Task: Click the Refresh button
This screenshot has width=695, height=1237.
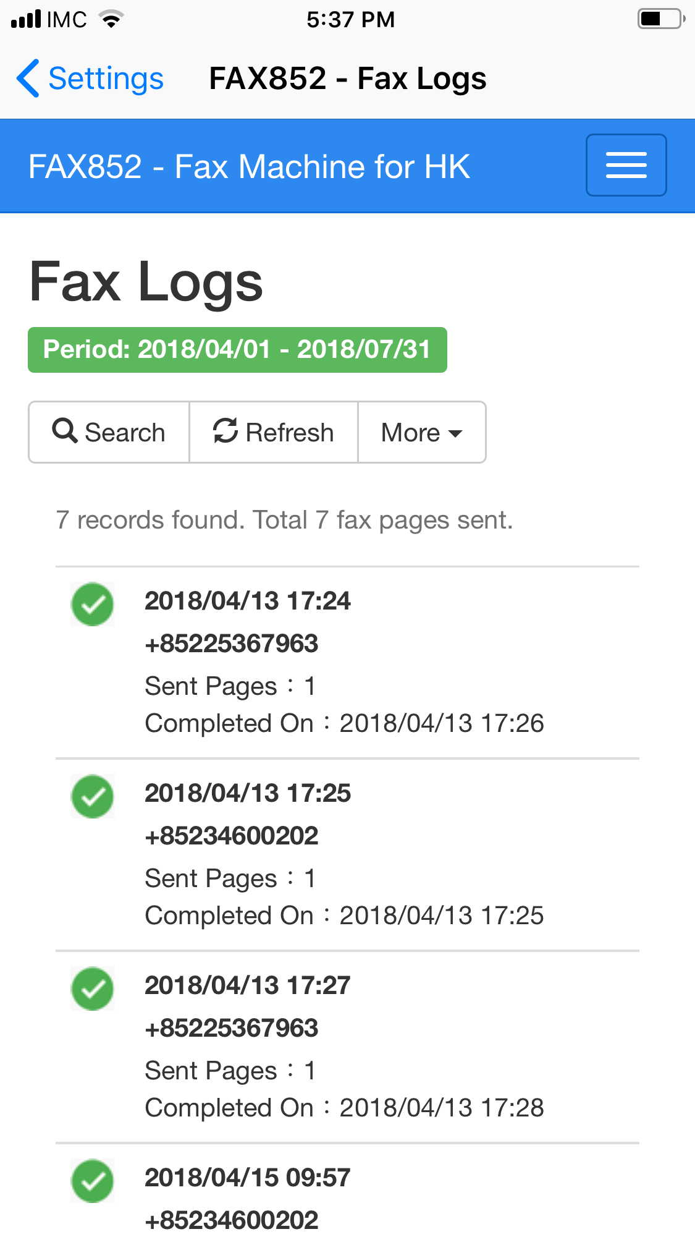Action: [274, 432]
